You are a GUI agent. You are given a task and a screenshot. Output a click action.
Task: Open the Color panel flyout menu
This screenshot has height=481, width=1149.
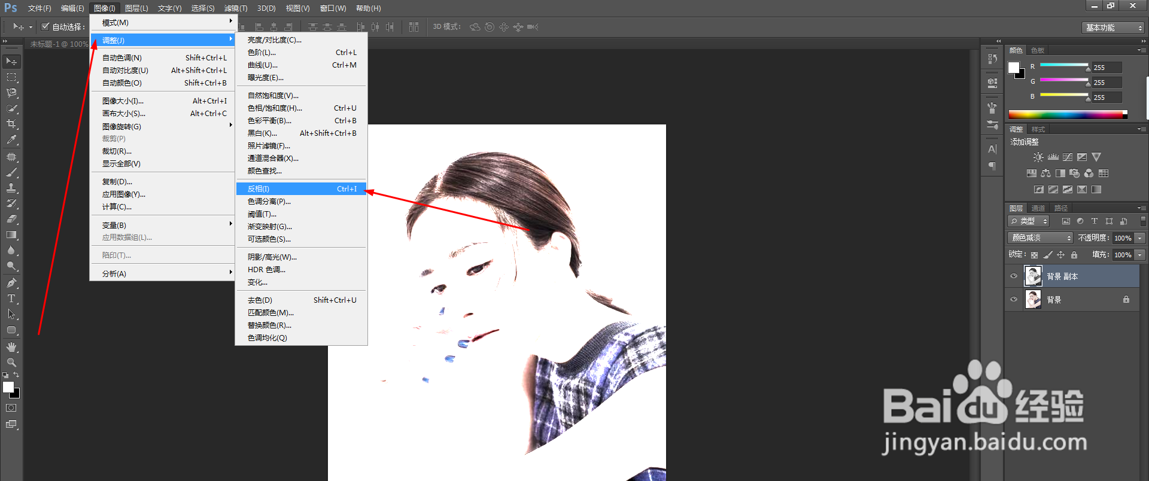(1141, 50)
